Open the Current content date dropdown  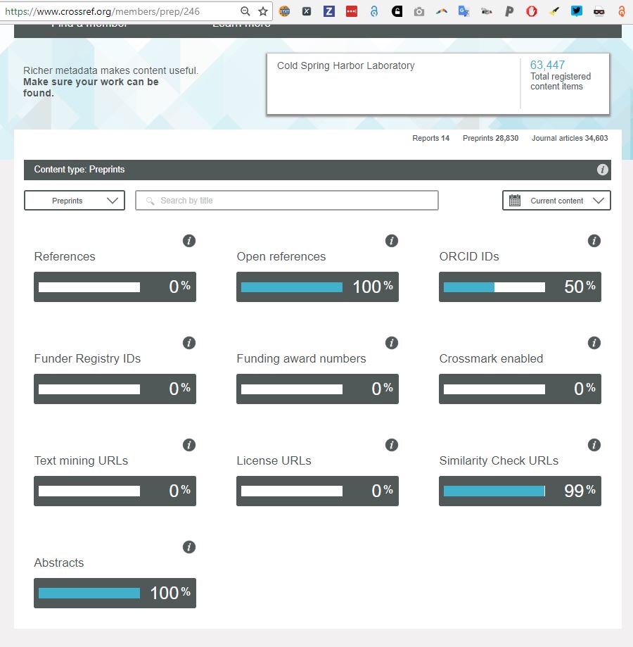coord(556,201)
